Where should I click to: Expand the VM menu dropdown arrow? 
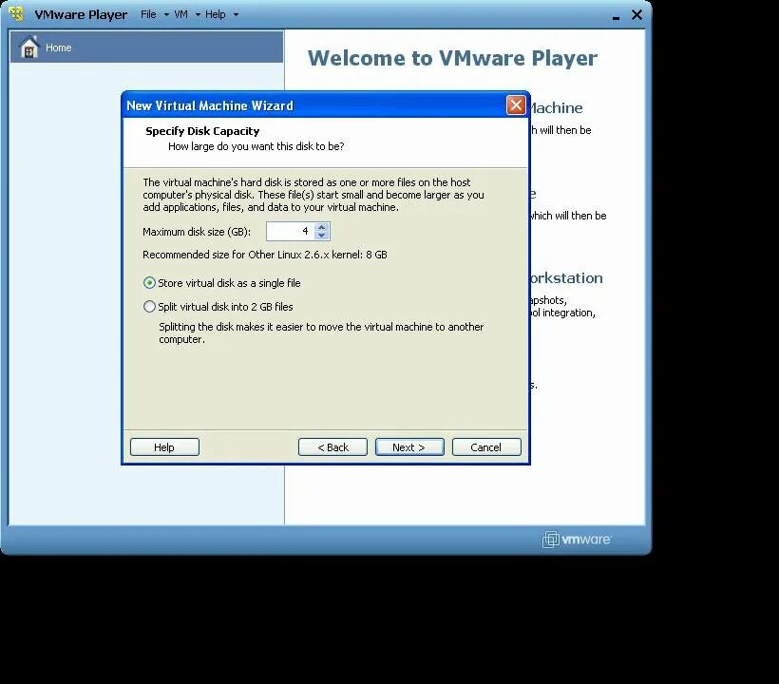[x=198, y=15]
